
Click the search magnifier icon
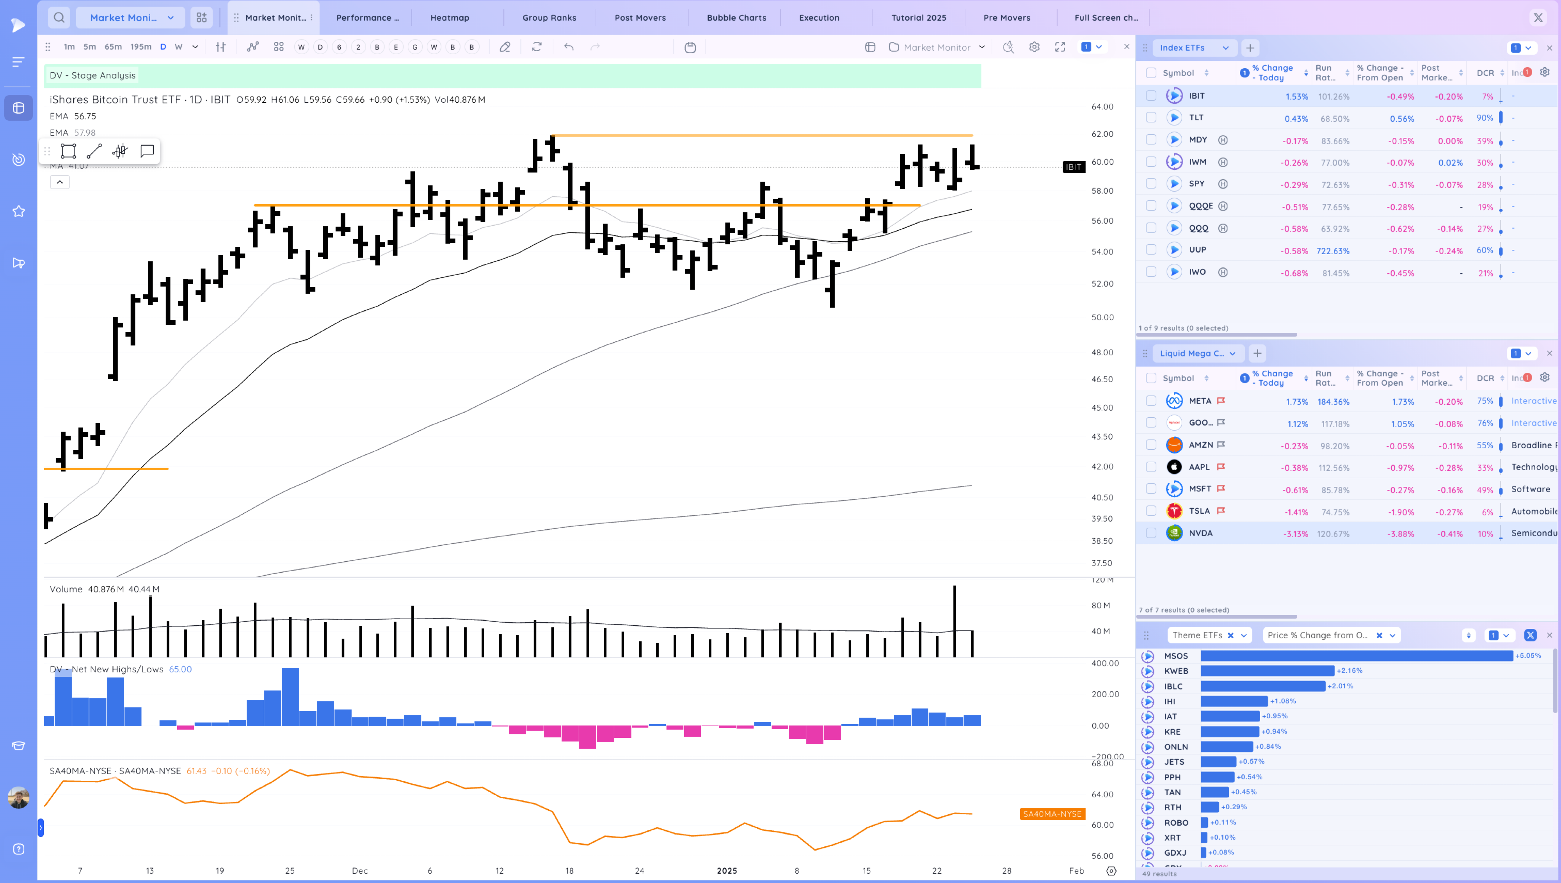(x=59, y=18)
